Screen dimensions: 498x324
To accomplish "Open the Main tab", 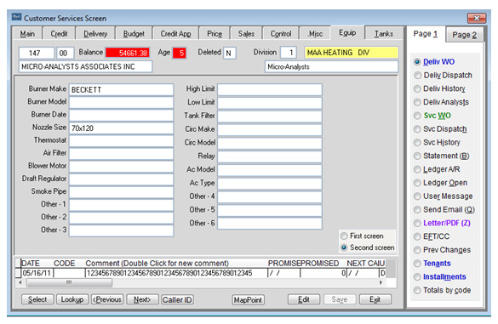I will pyautogui.click(x=27, y=34).
